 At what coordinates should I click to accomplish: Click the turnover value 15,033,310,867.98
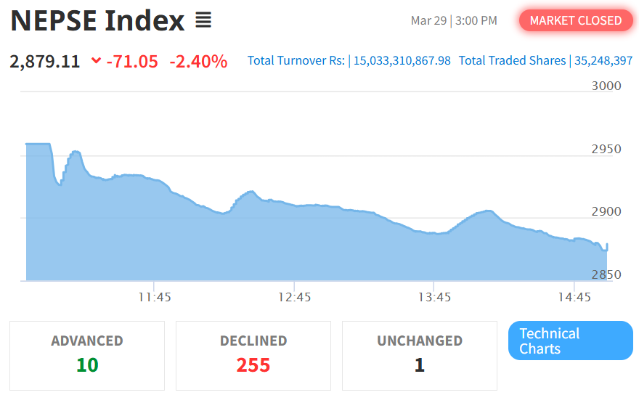click(x=402, y=61)
